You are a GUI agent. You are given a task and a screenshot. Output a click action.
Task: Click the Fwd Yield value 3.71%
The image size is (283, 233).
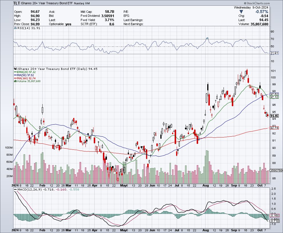(109, 20)
